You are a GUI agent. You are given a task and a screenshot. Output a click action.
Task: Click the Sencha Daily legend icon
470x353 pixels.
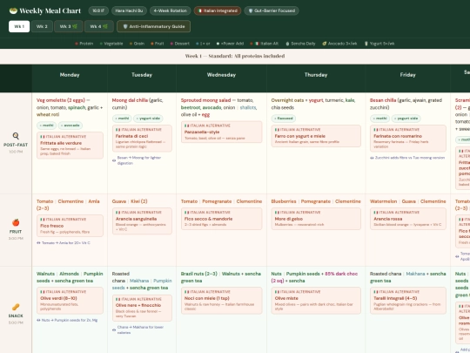[287, 44]
